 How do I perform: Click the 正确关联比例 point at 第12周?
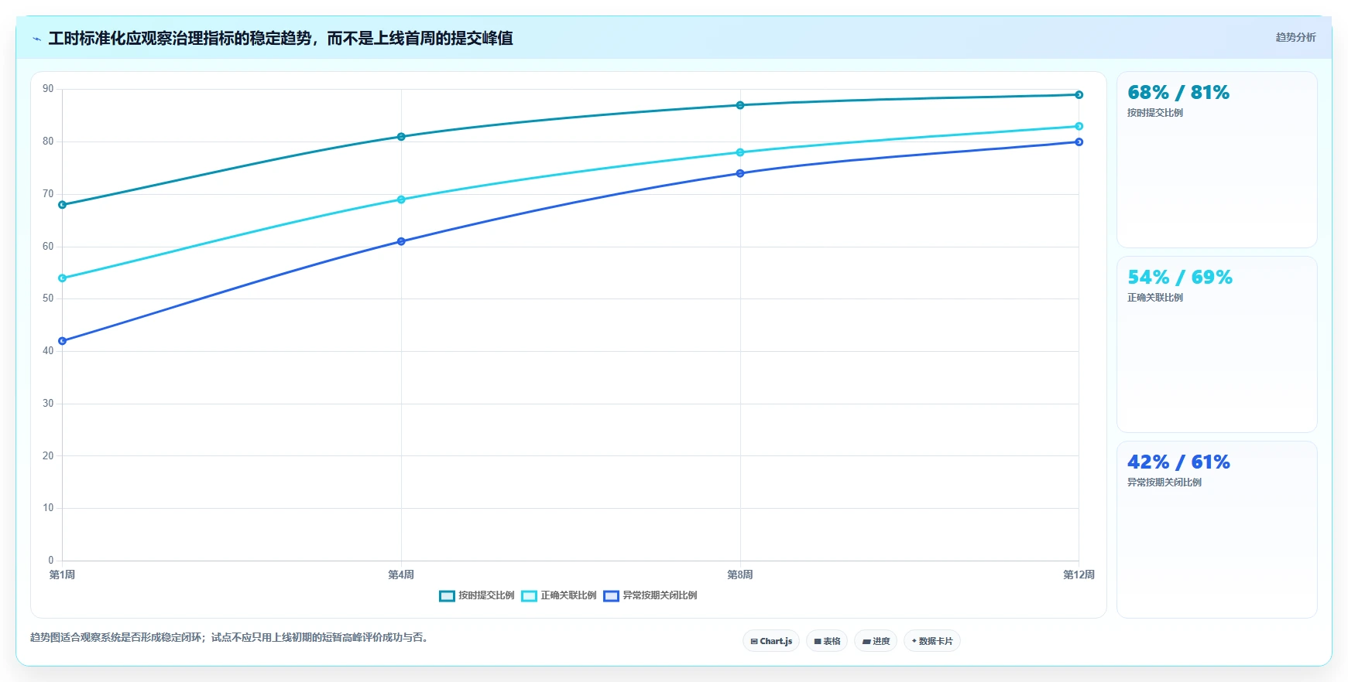click(x=1079, y=126)
